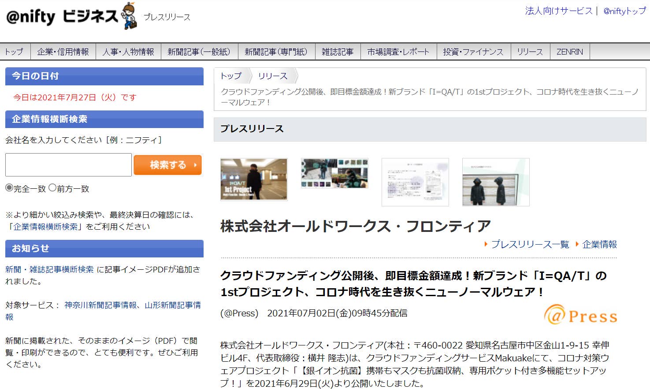Click the トップ breadcrumb link
The height and width of the screenshot is (389, 650).
(x=231, y=76)
